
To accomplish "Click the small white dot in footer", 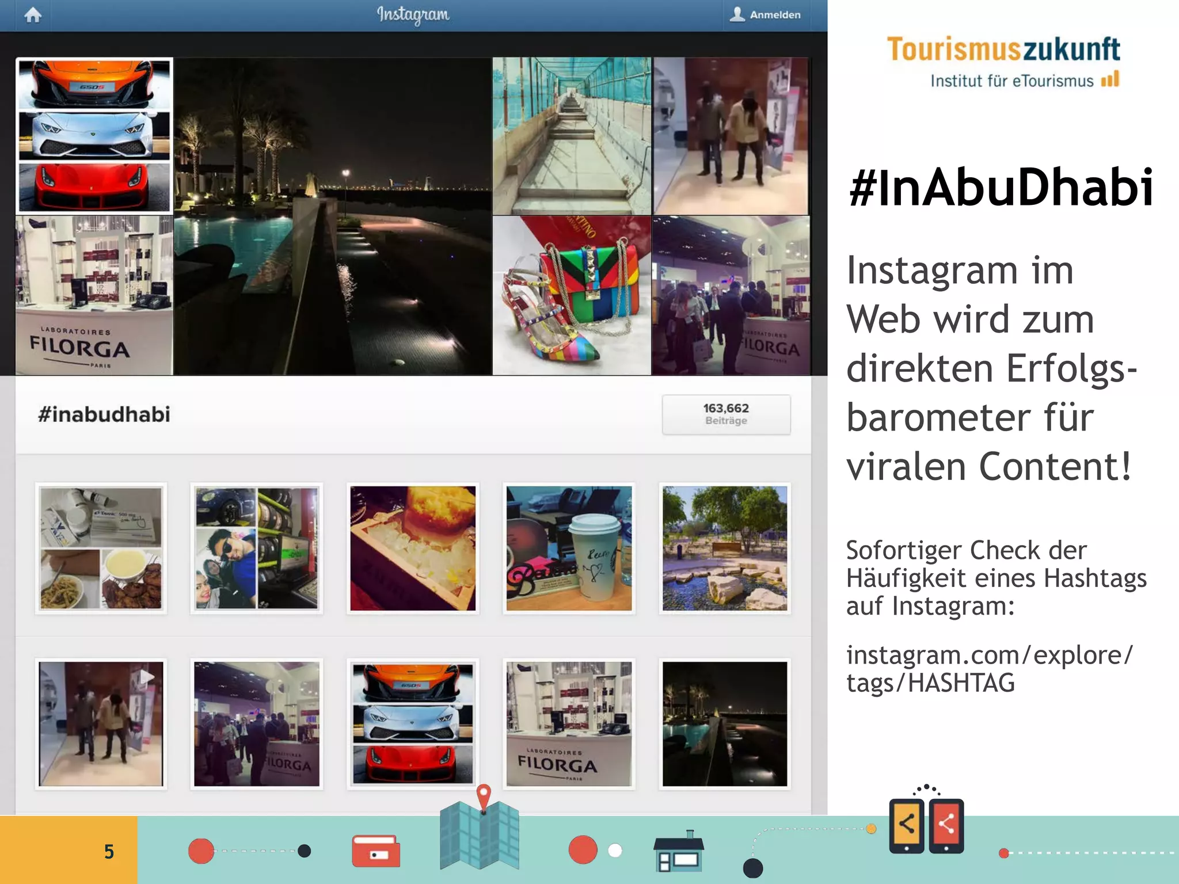I will (615, 851).
